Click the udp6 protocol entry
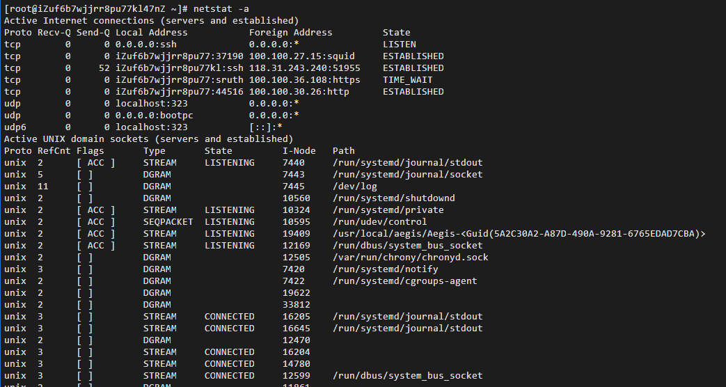Viewport: 726px width, 387px height. click(15, 127)
